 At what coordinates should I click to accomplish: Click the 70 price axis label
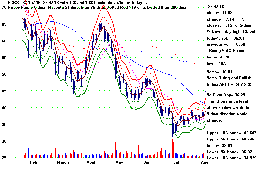4,7
